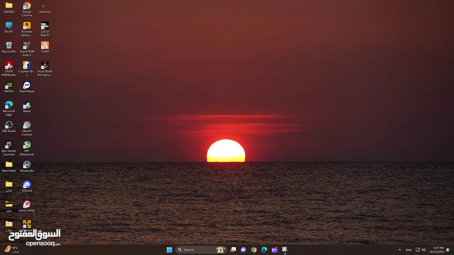
Task: Select the Game Center shortcut
Action: pyautogui.click(x=27, y=206)
